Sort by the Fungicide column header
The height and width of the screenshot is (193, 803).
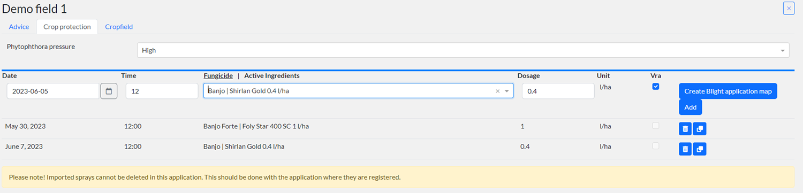click(218, 76)
